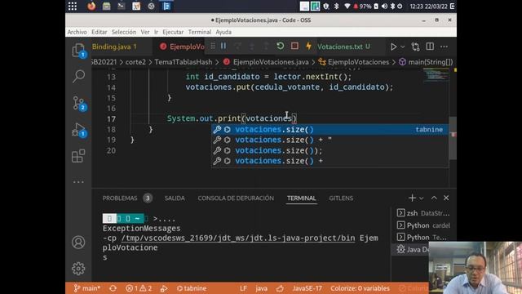
Task: Switch to the Binding.java tab
Action: [114, 47]
